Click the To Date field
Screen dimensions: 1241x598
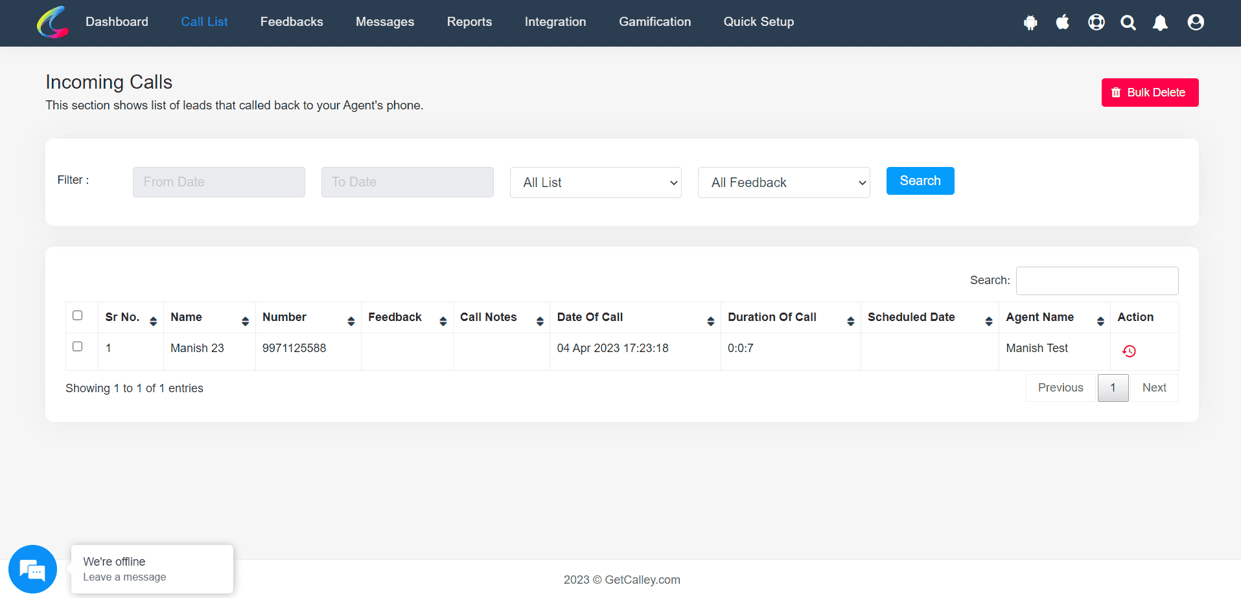[408, 182]
